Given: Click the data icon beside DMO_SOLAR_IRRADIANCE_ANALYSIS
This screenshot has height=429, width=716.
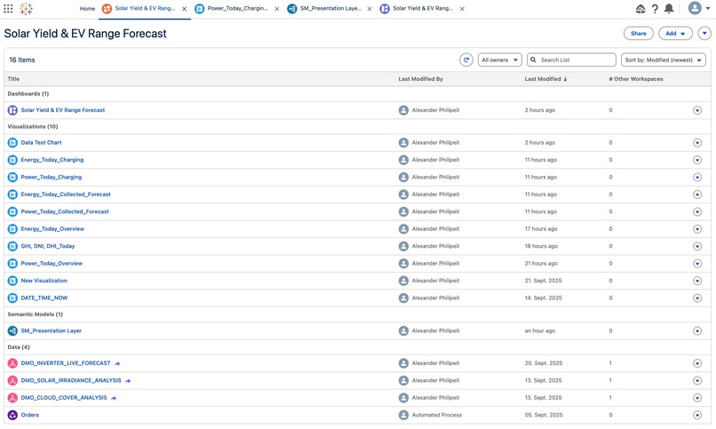Looking at the screenshot, I should (12, 381).
